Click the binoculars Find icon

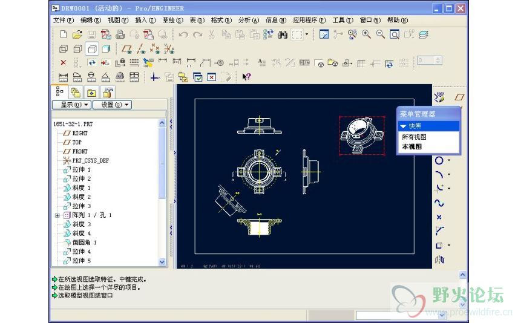point(283,34)
